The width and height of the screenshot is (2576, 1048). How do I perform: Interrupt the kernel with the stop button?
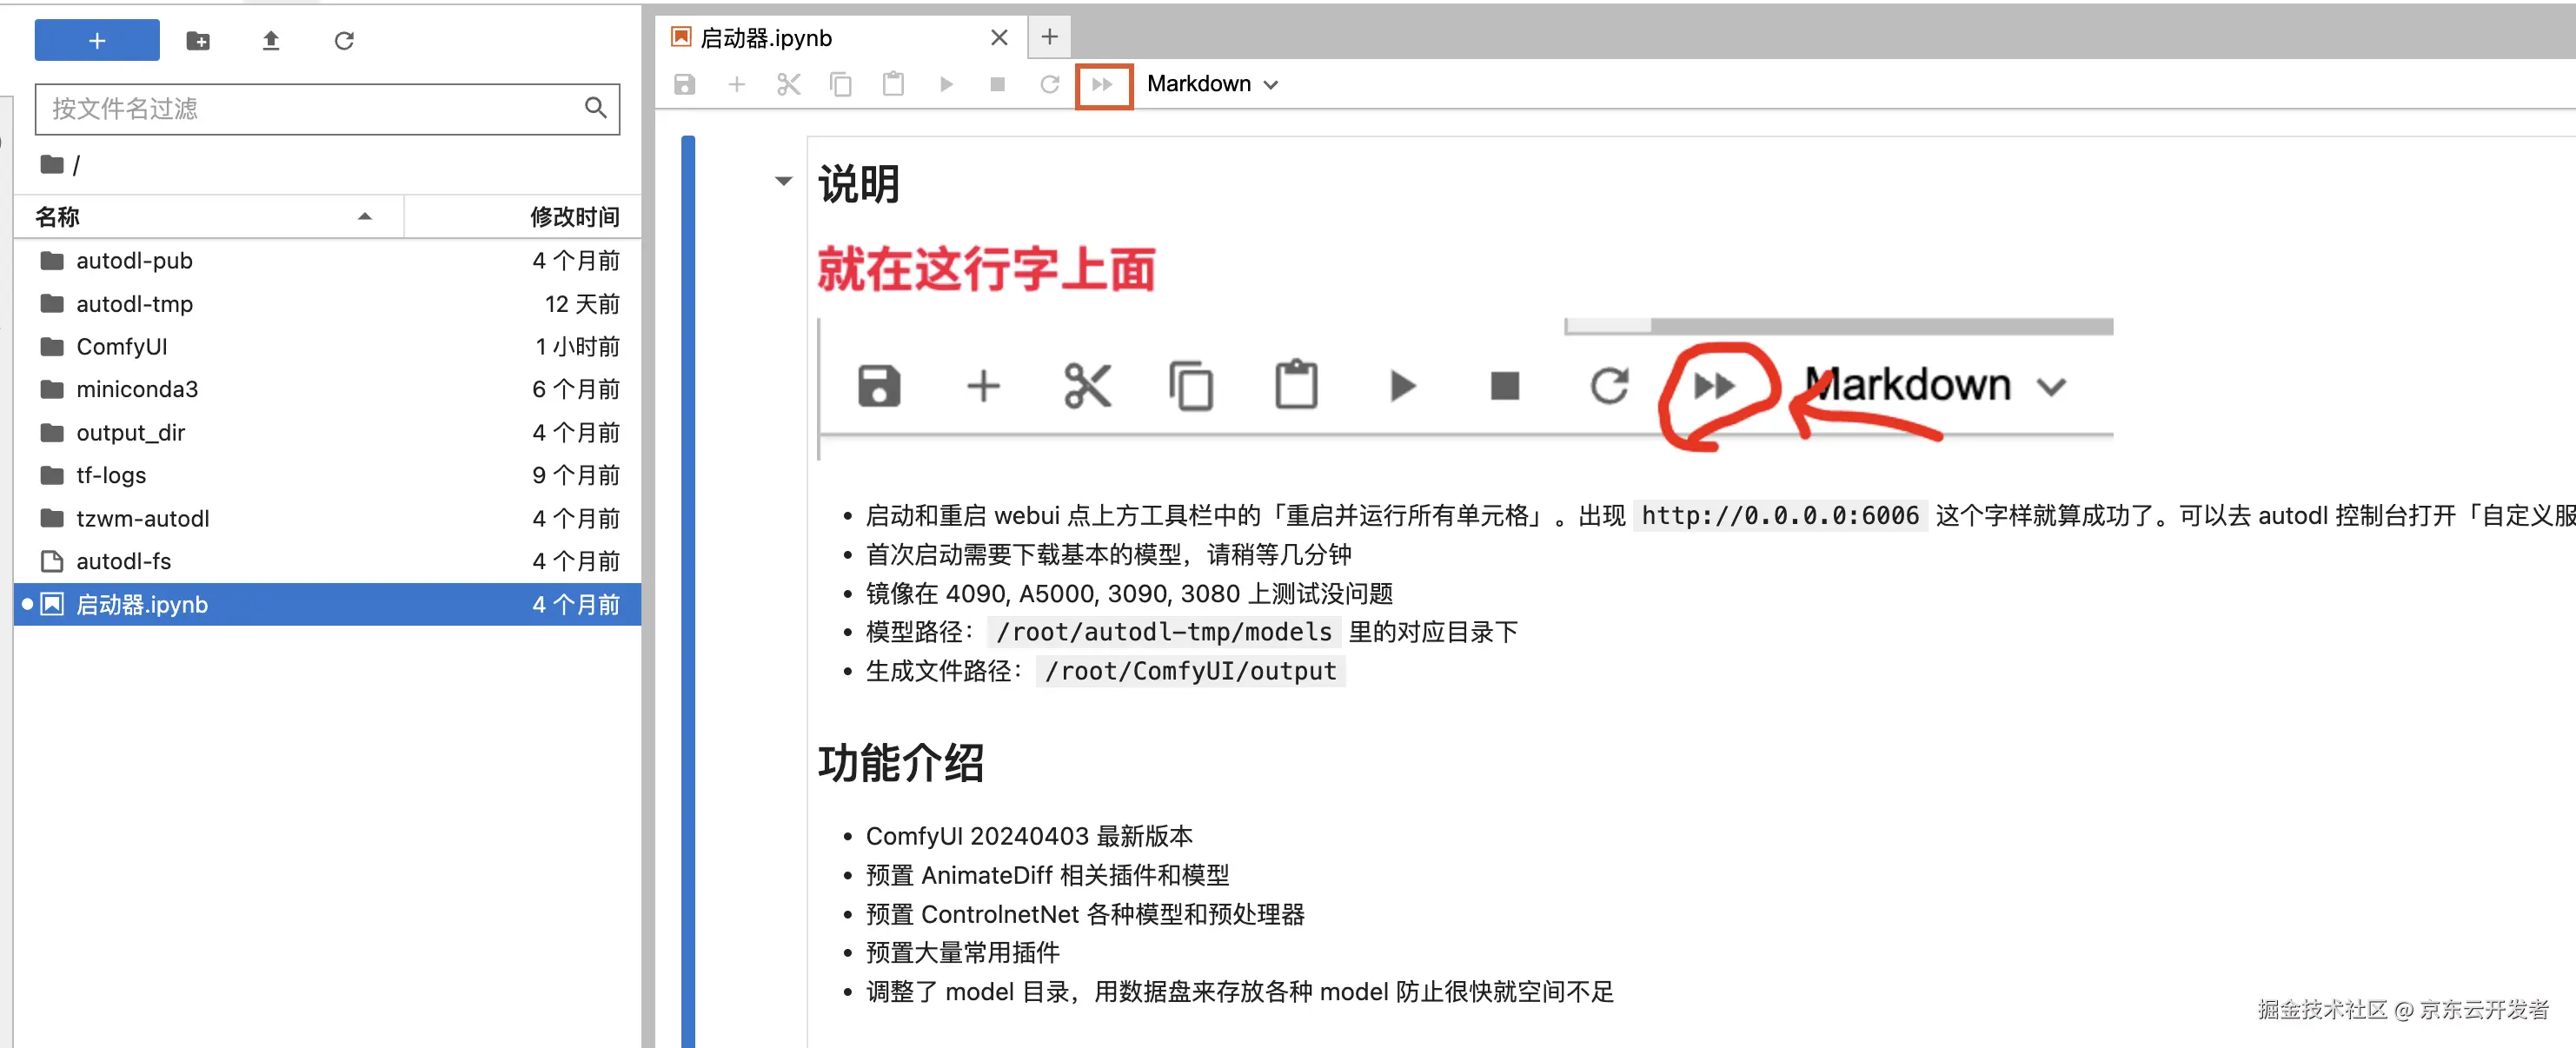(x=997, y=85)
